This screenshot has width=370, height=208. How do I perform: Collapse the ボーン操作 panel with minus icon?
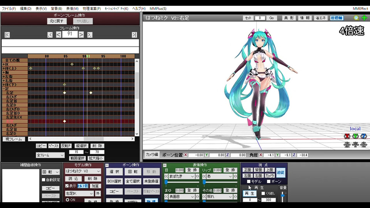(107, 165)
